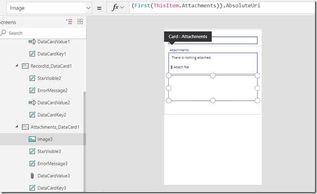Click the tree view vertical scrollbar
317x194 pixels.
pos(85,141)
